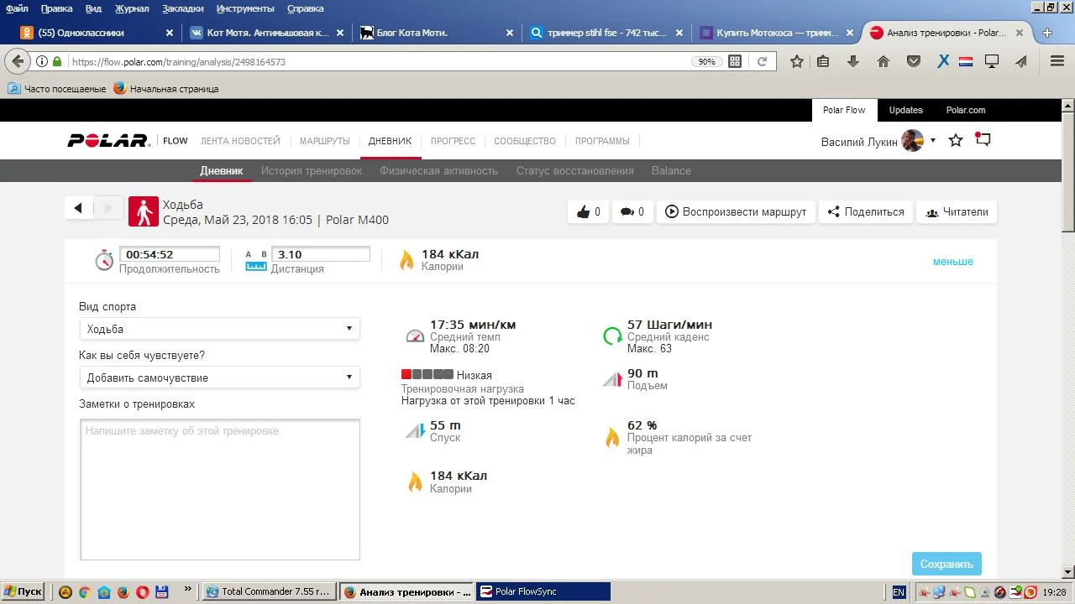Screen dimensions: 1075x604
Task: Click the flag extension icon in toolbar
Action: pyautogui.click(x=966, y=61)
